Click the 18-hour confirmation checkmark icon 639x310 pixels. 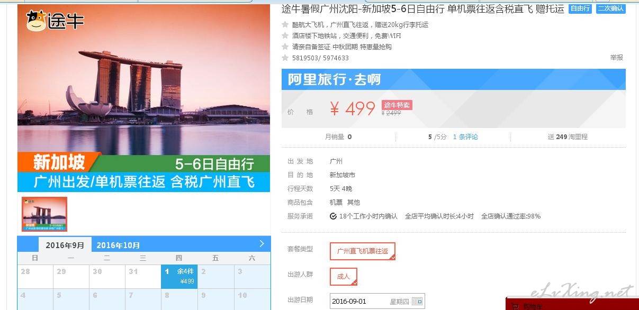point(333,216)
